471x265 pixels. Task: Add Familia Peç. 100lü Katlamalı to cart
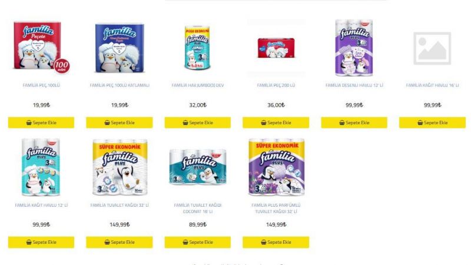click(x=120, y=122)
